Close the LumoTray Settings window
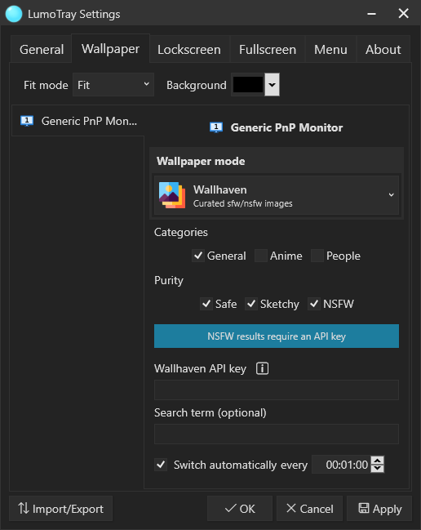Viewport: 421px width, 530px height. (x=403, y=14)
